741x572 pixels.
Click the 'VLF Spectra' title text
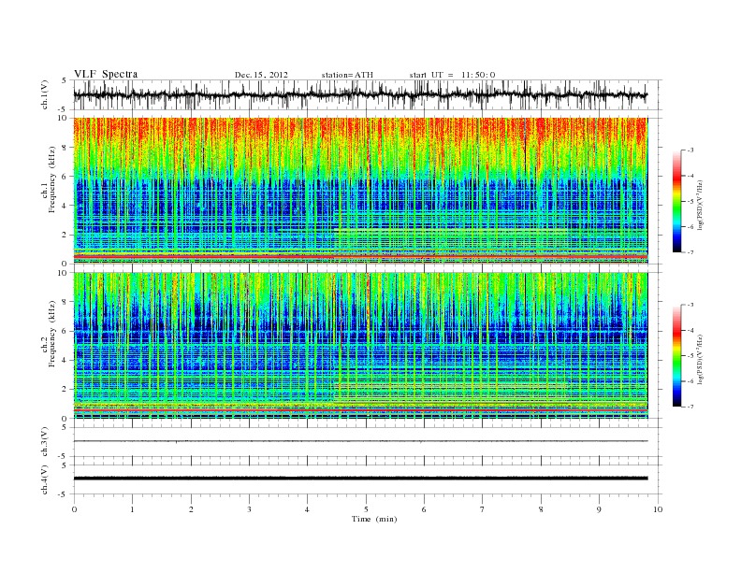tap(106, 74)
